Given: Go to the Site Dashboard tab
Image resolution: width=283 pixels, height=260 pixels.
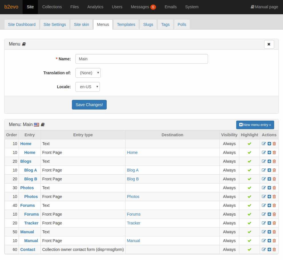Looking at the screenshot, I should [x=22, y=24].
